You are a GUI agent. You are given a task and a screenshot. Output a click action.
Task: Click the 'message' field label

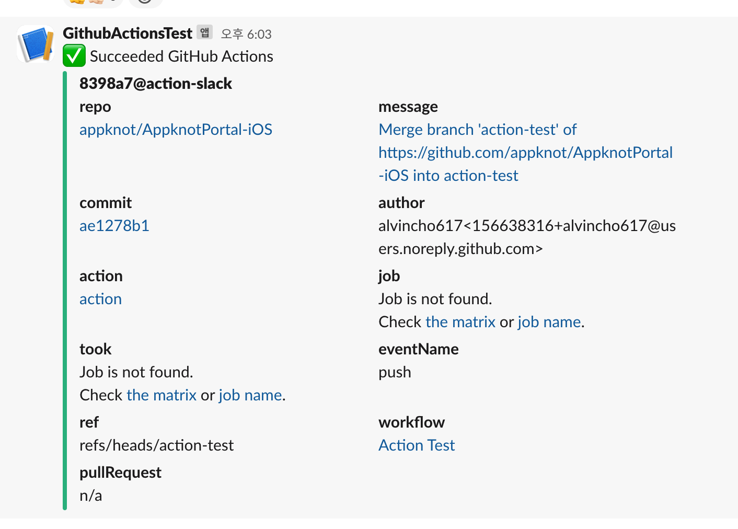click(408, 107)
